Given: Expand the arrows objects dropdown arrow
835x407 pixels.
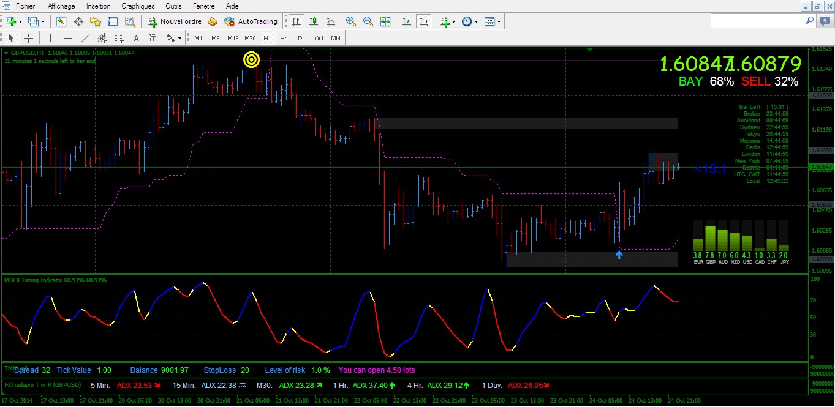Looking at the screenshot, I should point(179,38).
